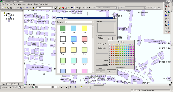Launch ArcCatalog from standard toolbar
Viewport: 173px width, 92px height.
[x=60, y=8]
